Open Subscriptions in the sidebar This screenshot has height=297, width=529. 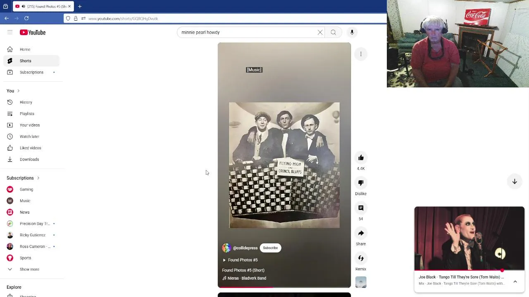pyautogui.click(x=31, y=72)
